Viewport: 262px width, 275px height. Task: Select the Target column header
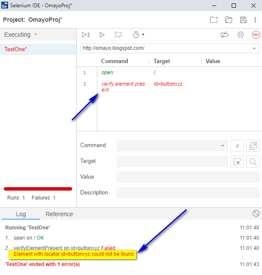pos(162,61)
